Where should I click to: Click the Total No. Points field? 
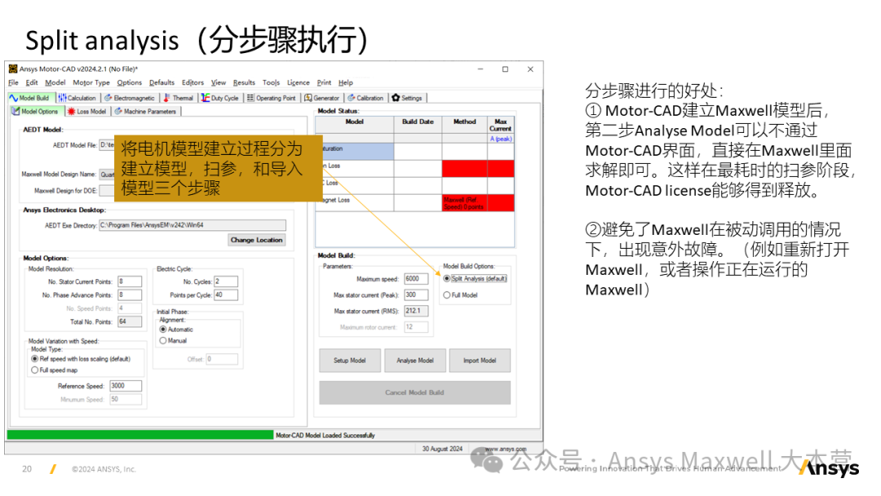pos(129,322)
